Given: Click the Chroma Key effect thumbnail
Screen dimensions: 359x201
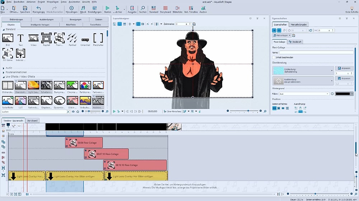Looking at the screenshot, I should click(72, 86).
